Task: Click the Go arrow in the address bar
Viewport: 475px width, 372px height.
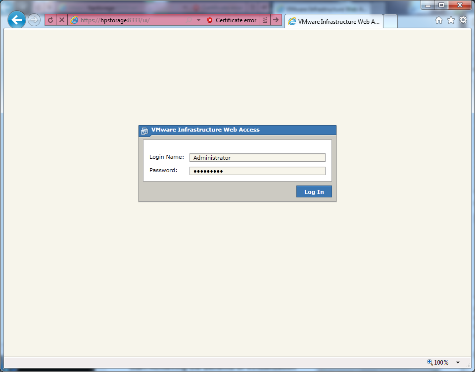Action: [x=276, y=20]
